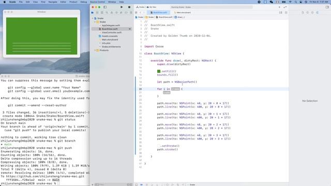
Task: Click the green board in Snake window
Action: (x=41, y=36)
